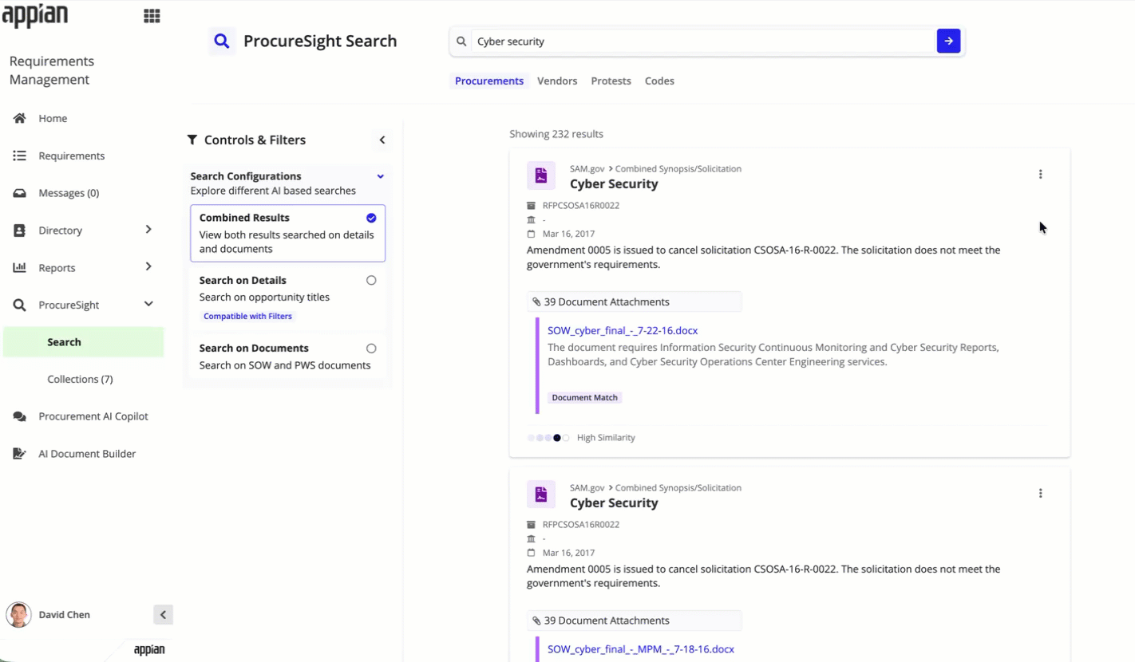Collapse the ProcureSight submenu chevron
Viewport: 1135px width, 662px height.
pyautogui.click(x=148, y=304)
